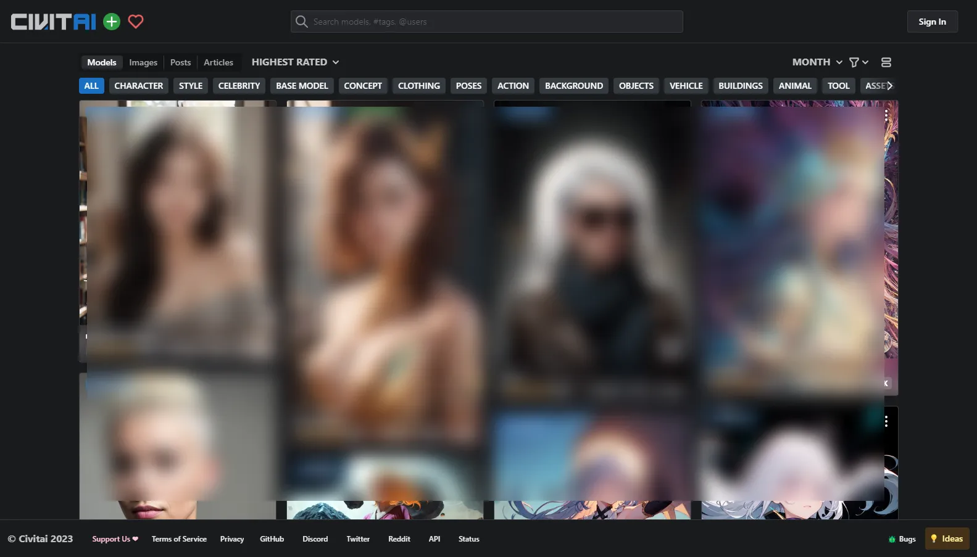Enable the BASE MODEL category filter

302,86
